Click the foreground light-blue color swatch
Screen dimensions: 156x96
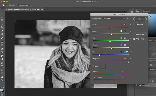(1, 90)
